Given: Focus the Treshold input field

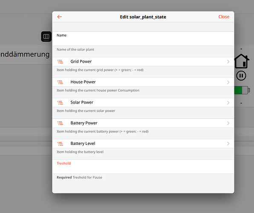Looking at the screenshot, I should pyautogui.click(x=143, y=167).
